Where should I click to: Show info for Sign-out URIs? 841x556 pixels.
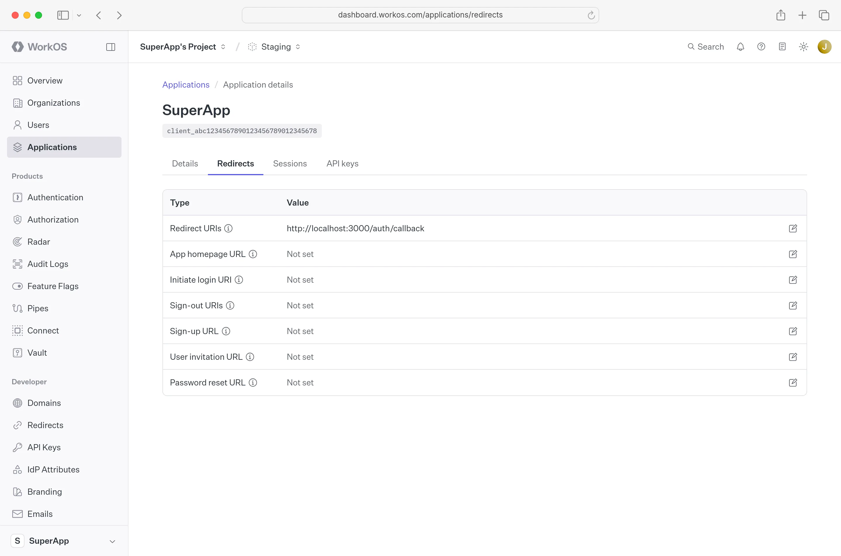(x=230, y=305)
